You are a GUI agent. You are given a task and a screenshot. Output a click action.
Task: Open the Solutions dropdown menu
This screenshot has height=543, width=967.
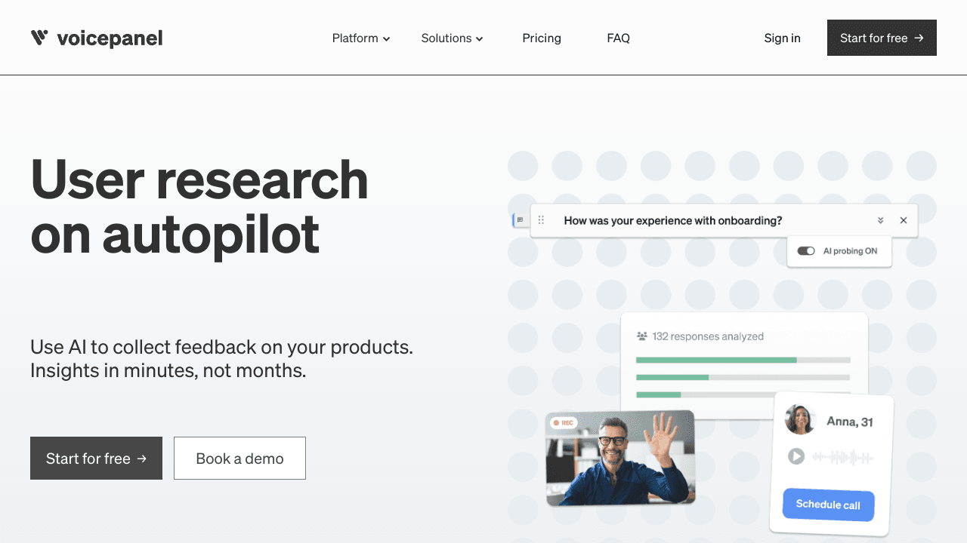(x=452, y=38)
